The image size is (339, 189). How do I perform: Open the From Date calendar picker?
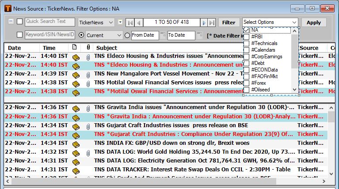pos(163,35)
